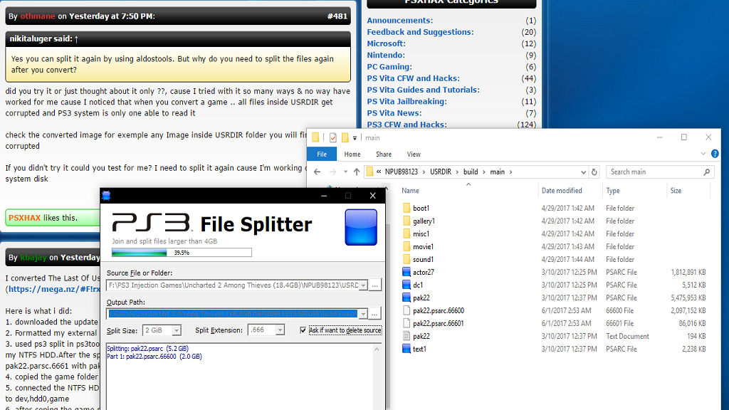Open the Announcements category link
Screen dimensions: 729x410
(400, 21)
